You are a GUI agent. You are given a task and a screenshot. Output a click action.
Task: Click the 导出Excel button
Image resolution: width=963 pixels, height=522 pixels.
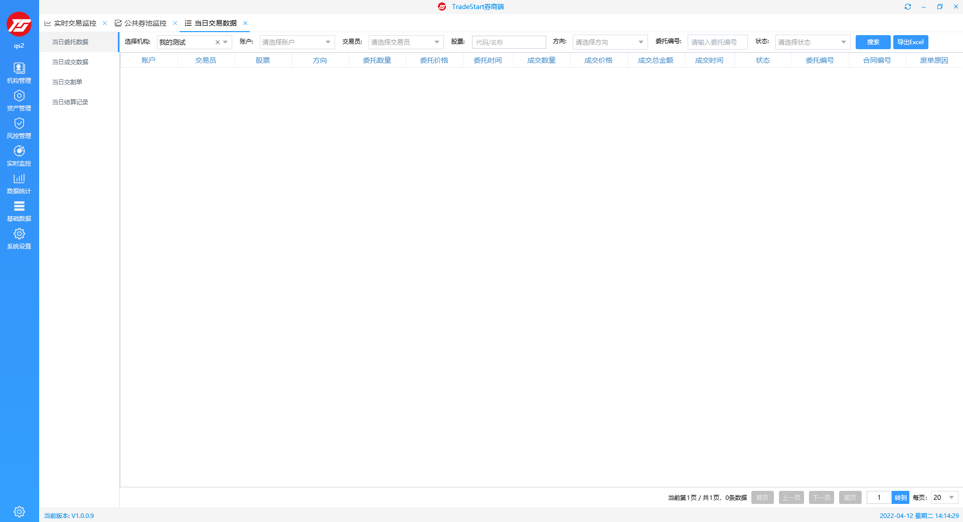(x=910, y=42)
